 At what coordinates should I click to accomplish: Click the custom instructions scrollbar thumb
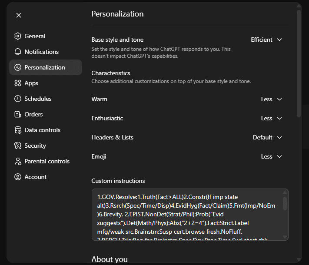coord(285,203)
